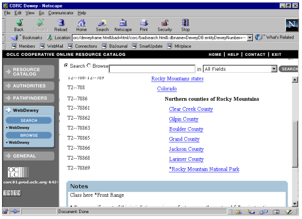Open Members personal toolbar bookmark
The width and height of the screenshot is (302, 219).
pyautogui.click(x=23, y=46)
